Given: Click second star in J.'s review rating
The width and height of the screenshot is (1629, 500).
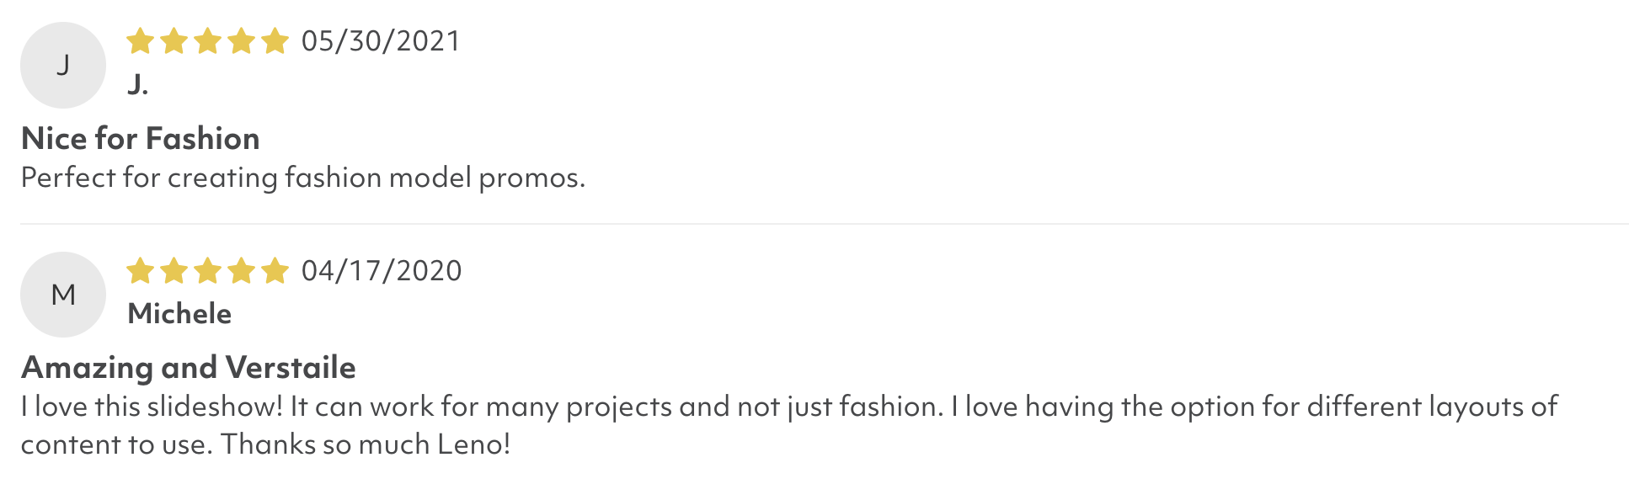Looking at the screenshot, I should pyautogui.click(x=174, y=40).
